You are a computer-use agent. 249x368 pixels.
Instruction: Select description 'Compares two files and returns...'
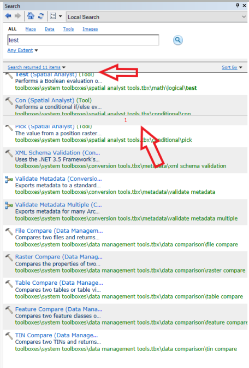click(x=57, y=238)
